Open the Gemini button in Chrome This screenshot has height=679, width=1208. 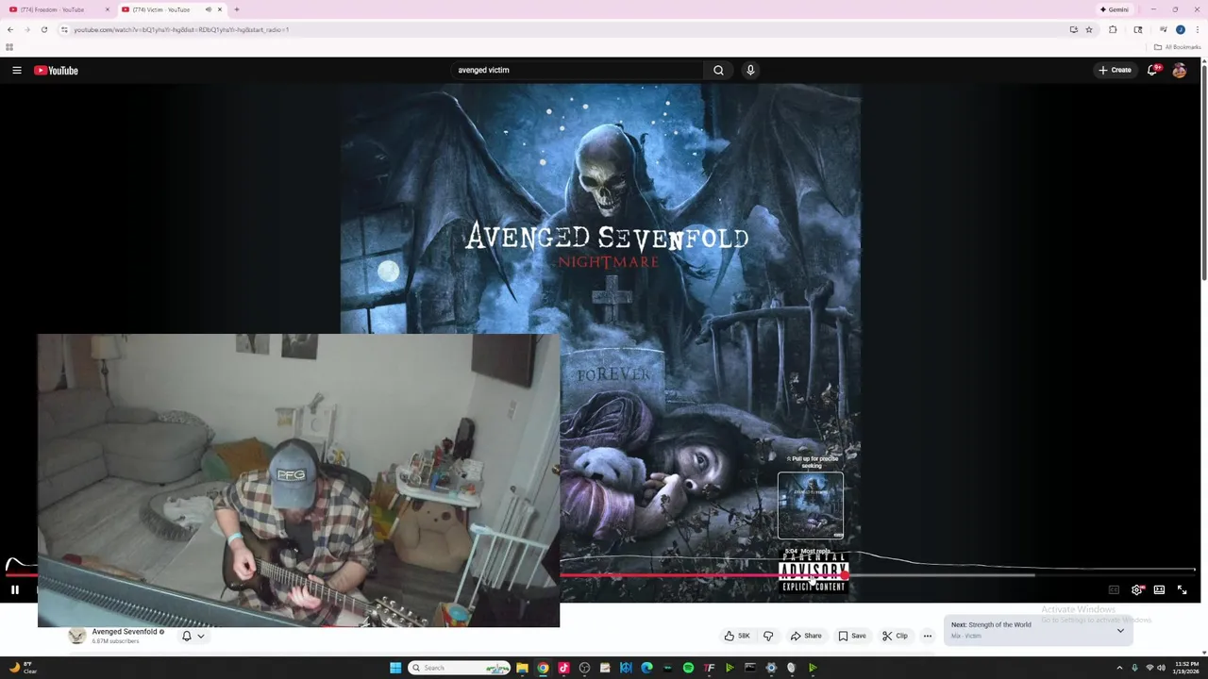pos(1114,9)
